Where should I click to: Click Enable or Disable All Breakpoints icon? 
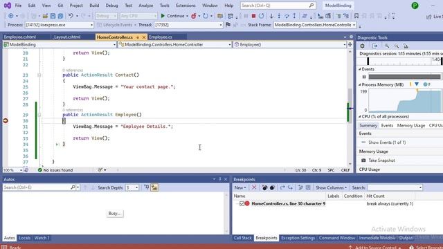point(272,187)
